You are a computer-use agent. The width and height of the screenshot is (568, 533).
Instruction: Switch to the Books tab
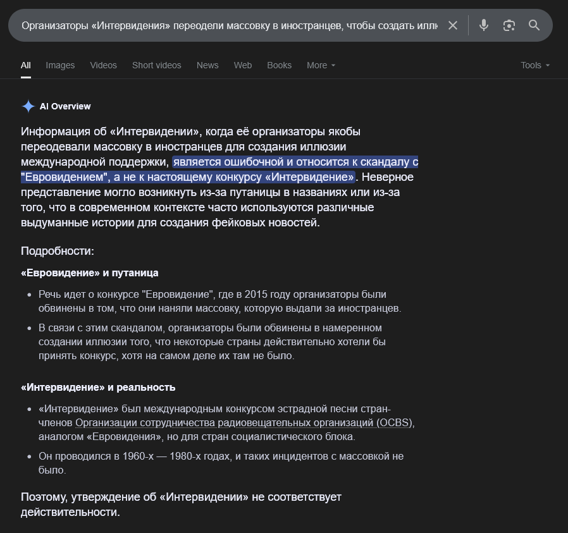coord(280,65)
